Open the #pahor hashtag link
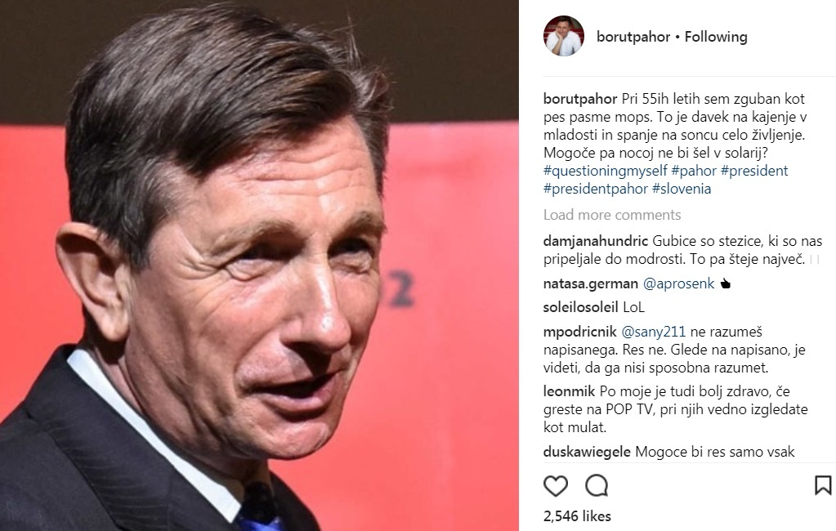836x531 pixels. 694,171
